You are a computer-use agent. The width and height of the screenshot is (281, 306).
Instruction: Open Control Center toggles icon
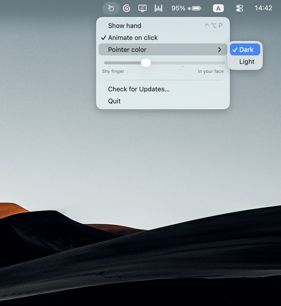click(240, 8)
